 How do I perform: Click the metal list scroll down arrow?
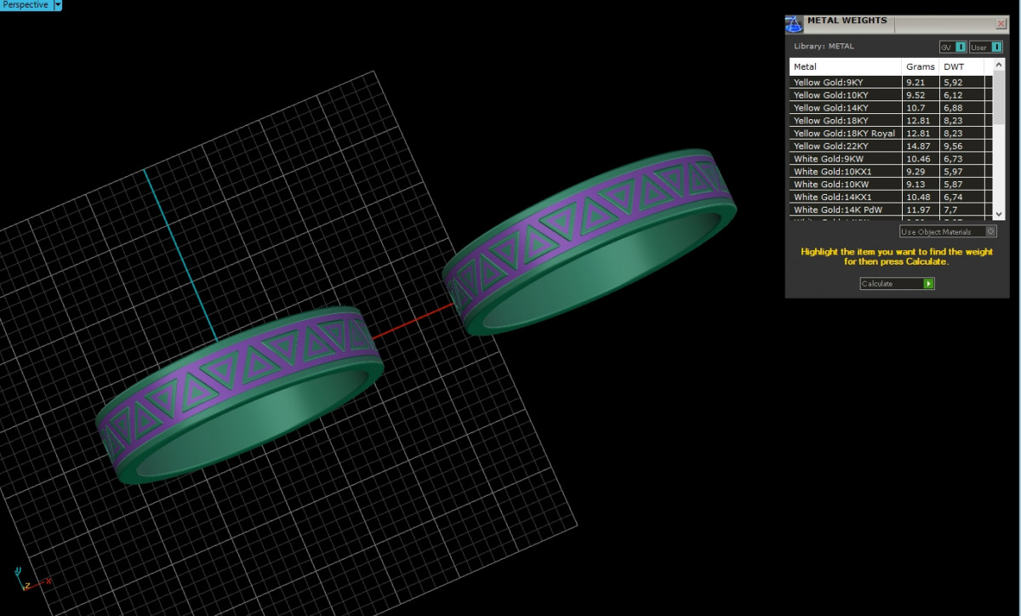pos(1000,214)
